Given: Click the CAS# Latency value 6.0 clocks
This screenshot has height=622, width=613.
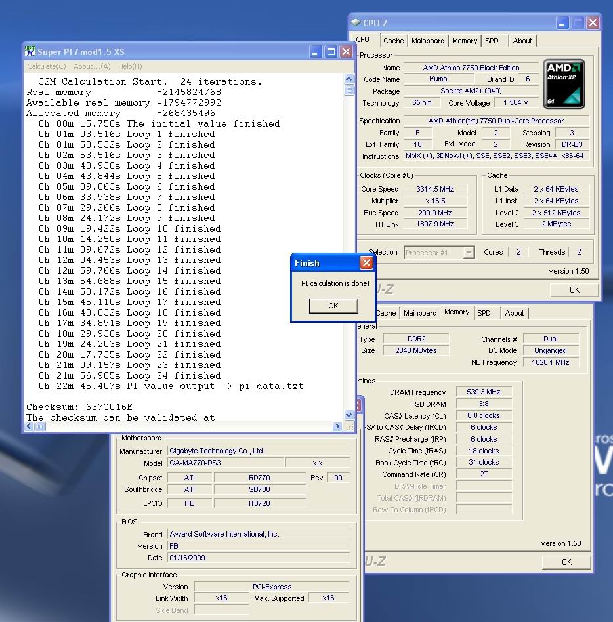Looking at the screenshot, I should (483, 415).
